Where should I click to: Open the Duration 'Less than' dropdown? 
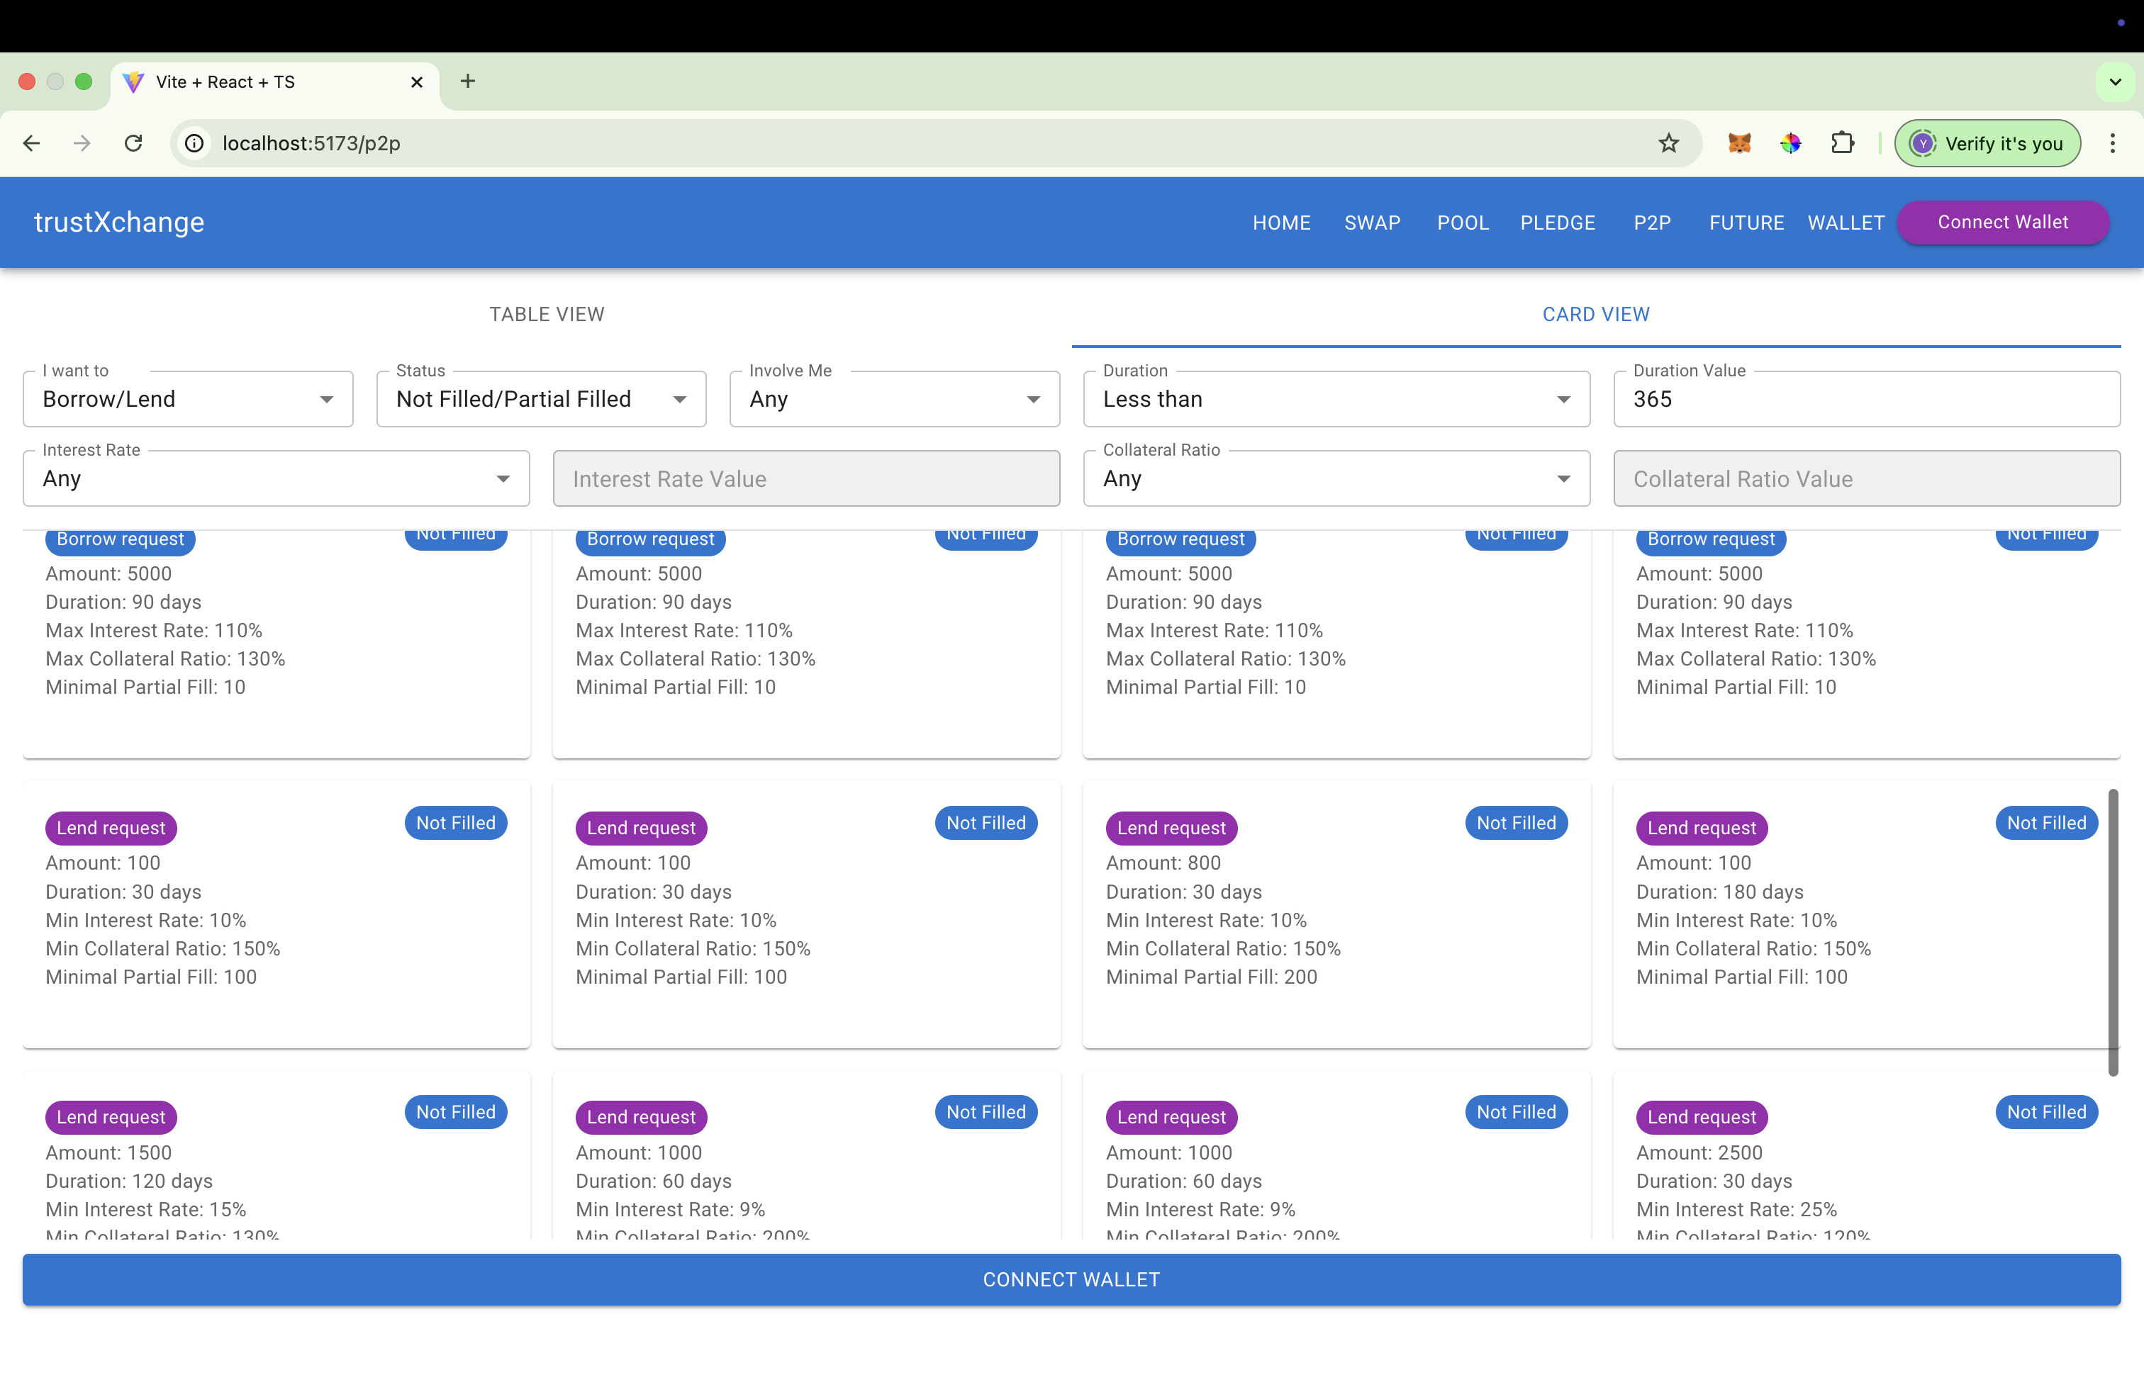1336,399
